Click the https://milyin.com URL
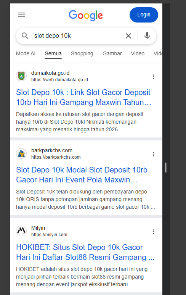The width and height of the screenshot is (186, 295). (49, 235)
